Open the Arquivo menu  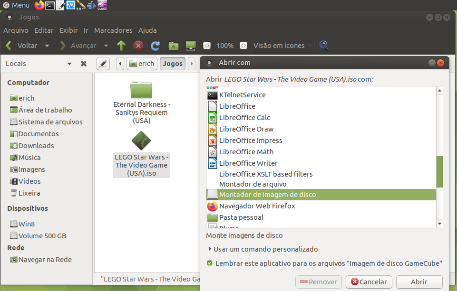coord(16,30)
